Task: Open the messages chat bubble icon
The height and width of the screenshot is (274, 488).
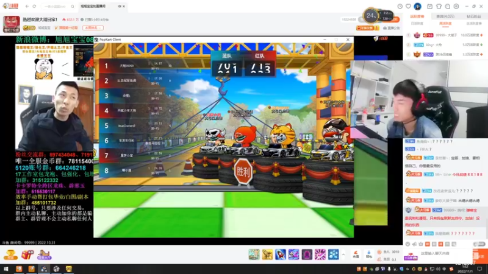Action: tap(448, 6)
